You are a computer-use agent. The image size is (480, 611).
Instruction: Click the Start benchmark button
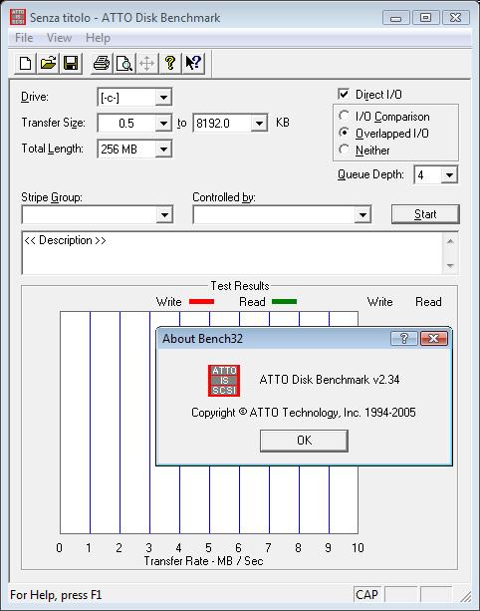tap(425, 214)
